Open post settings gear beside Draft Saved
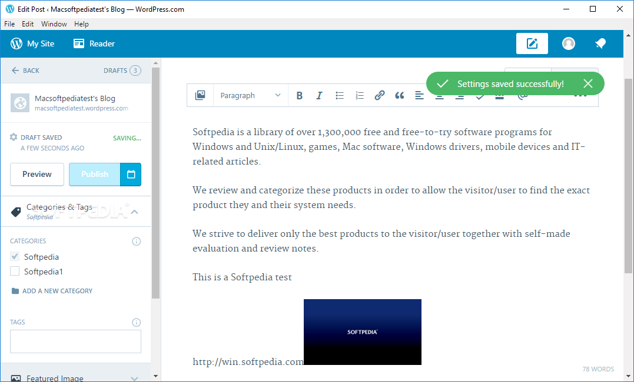The height and width of the screenshot is (382, 634). click(x=14, y=138)
